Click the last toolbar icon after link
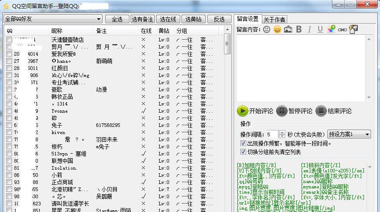Viewport: 380px width, 212px height. pos(353,29)
